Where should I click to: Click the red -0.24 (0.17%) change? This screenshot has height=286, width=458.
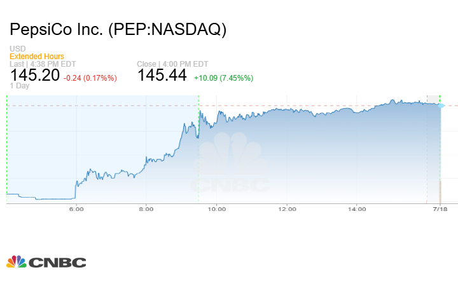click(91, 78)
